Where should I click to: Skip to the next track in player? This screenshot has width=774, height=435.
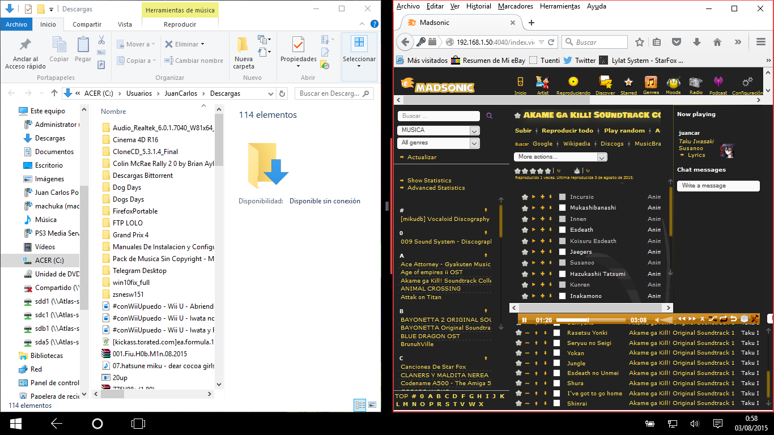tap(692, 319)
